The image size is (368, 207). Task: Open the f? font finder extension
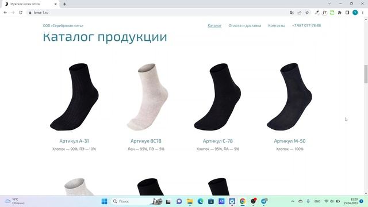324,13
